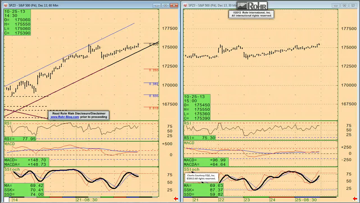Click the 0.382 Fibonacci retracement level
The height and width of the screenshot is (203, 360).
(153, 84)
